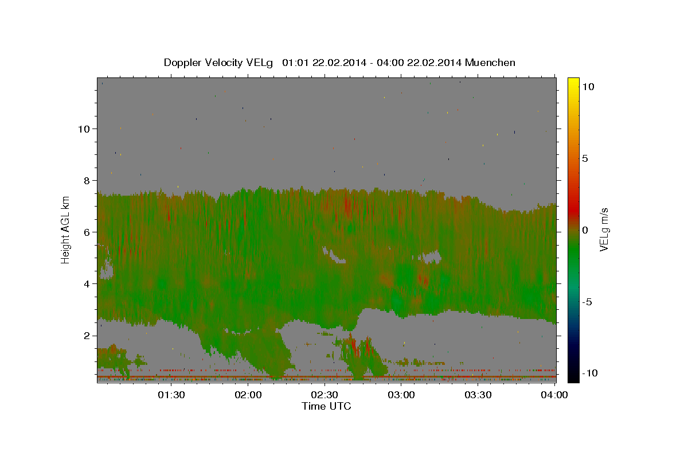Click the 02:00 time tick label
The image size is (688, 459).
(x=249, y=395)
